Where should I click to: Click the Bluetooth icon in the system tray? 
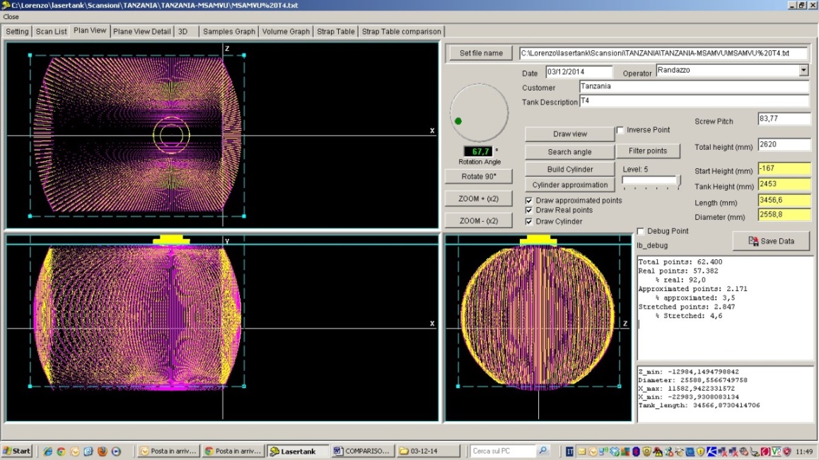pyautogui.click(x=635, y=451)
